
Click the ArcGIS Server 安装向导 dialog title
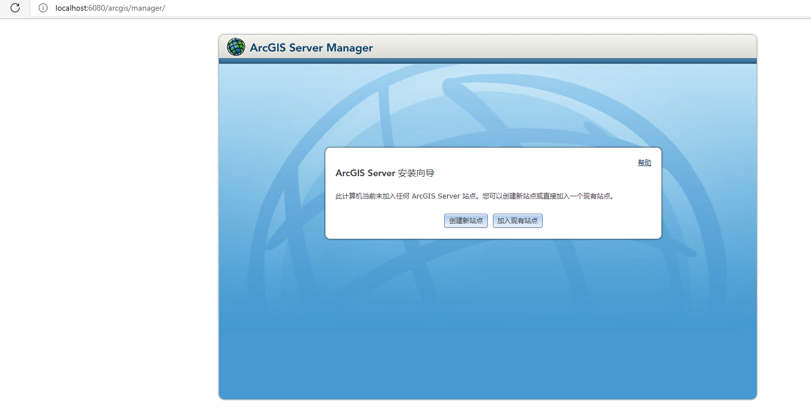[386, 173]
